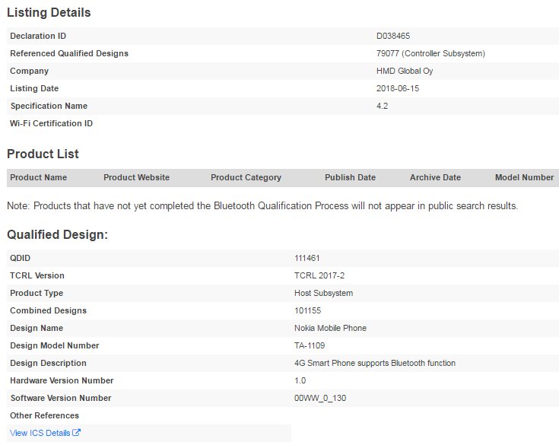Click the 4G Smart Phone description text

[x=375, y=363]
